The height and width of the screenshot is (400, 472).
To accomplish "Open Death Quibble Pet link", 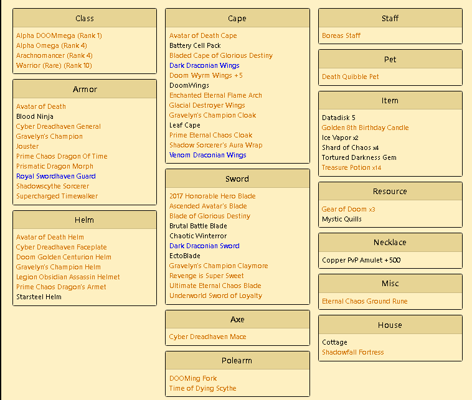I will pyautogui.click(x=350, y=77).
